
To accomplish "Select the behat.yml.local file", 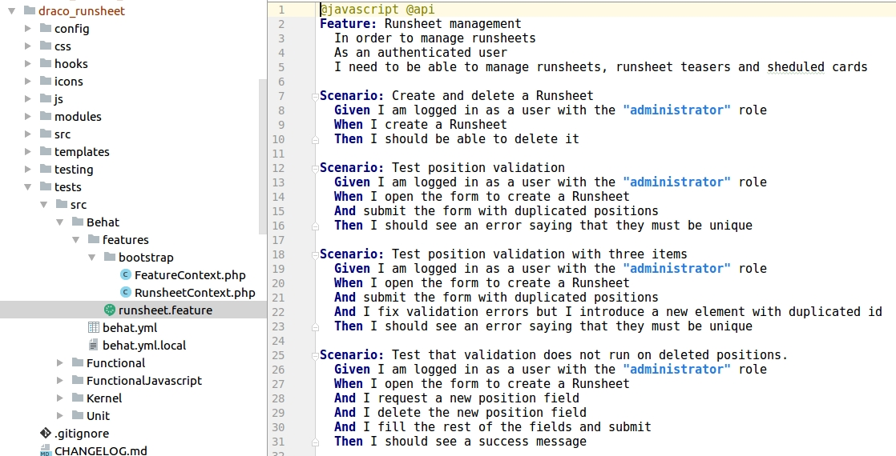I will [x=144, y=346].
